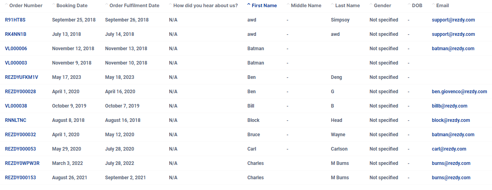
Task: Open order REZDY000153
Action: coord(20,178)
